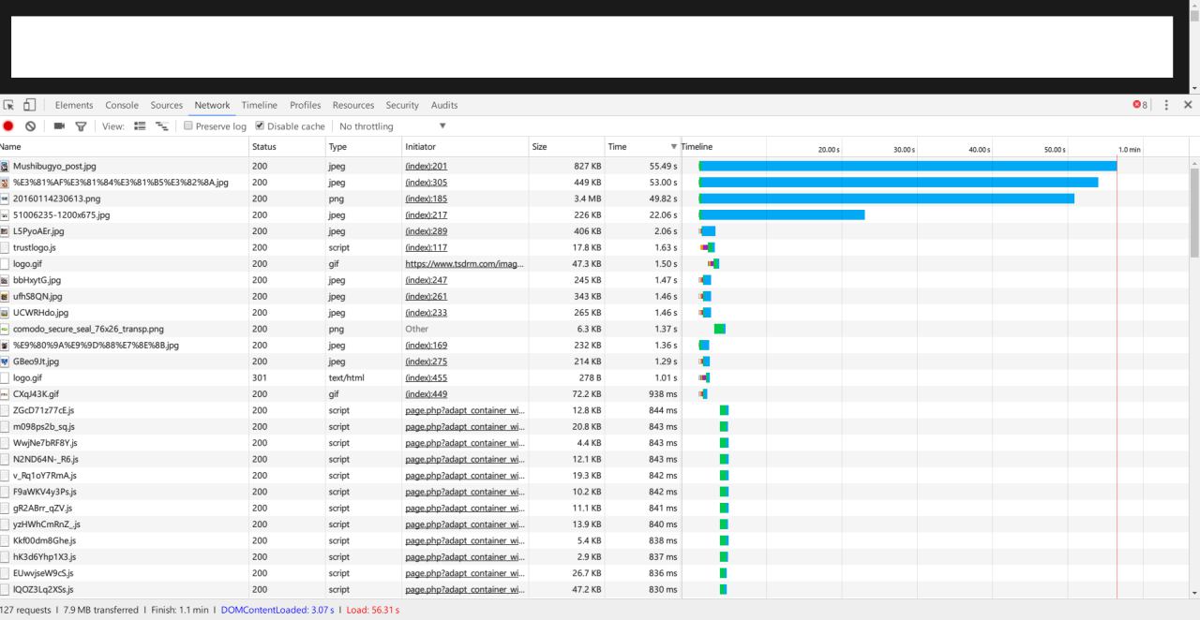Switch to the Console tab
This screenshot has height=620, width=1200.
coord(122,105)
